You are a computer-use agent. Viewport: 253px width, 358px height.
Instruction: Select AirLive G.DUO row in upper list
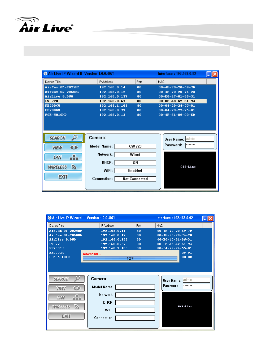[x=125, y=97]
